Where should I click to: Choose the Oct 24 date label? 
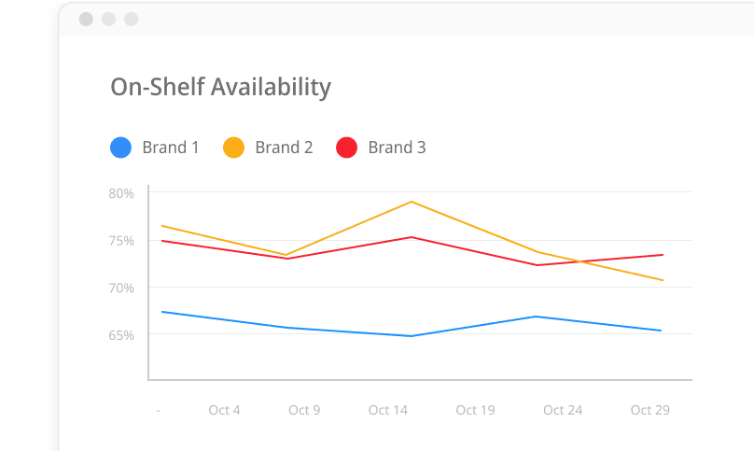click(x=562, y=410)
